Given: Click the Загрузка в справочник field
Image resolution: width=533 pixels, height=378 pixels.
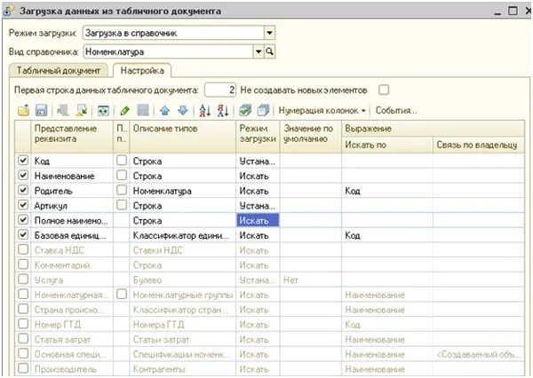Looking at the screenshot, I should pyautogui.click(x=173, y=33).
